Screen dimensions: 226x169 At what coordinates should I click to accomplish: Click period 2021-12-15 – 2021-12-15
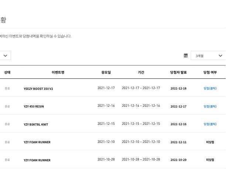click(141, 124)
